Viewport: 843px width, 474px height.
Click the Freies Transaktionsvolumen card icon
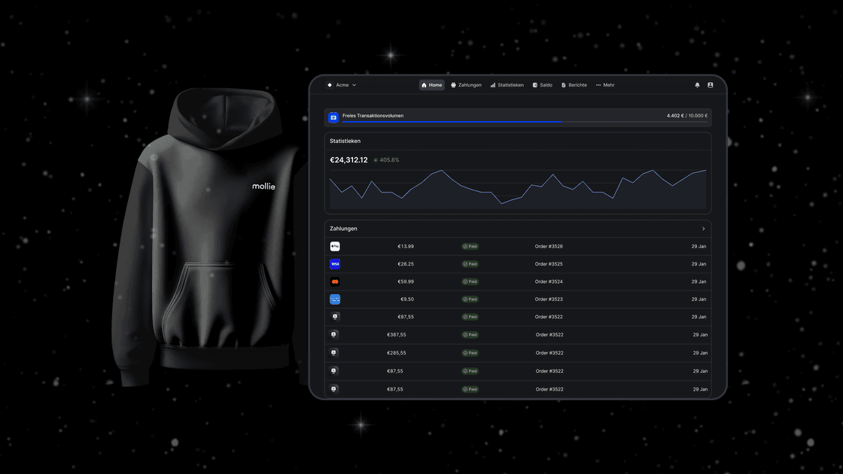coord(333,117)
